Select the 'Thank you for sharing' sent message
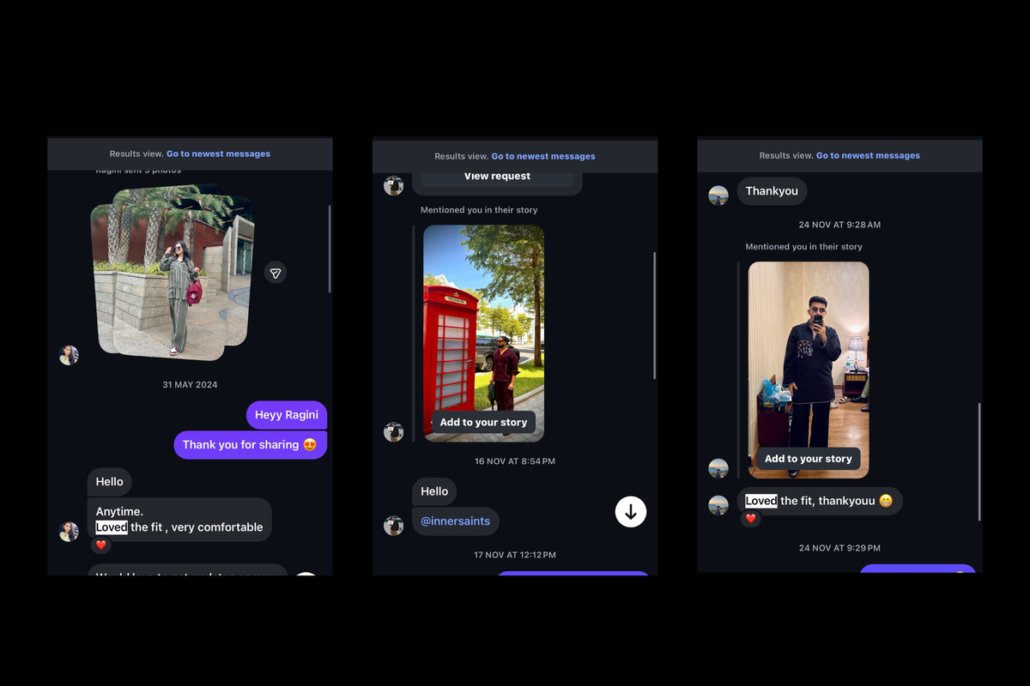 [x=250, y=445]
